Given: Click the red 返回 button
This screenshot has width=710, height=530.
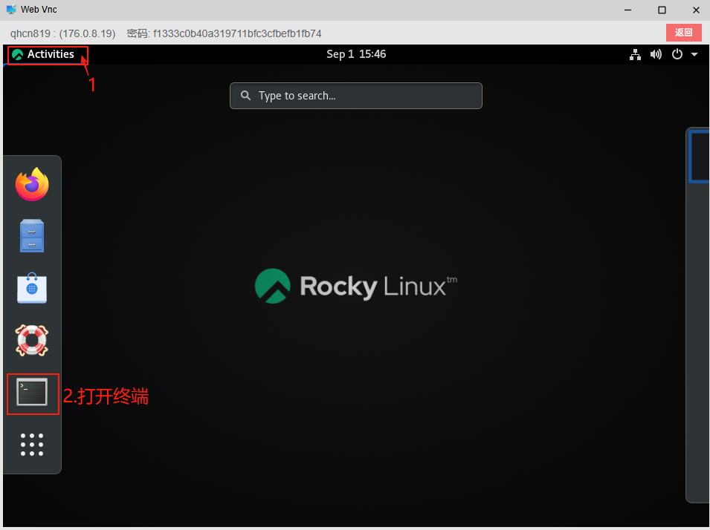Looking at the screenshot, I should click(x=684, y=33).
